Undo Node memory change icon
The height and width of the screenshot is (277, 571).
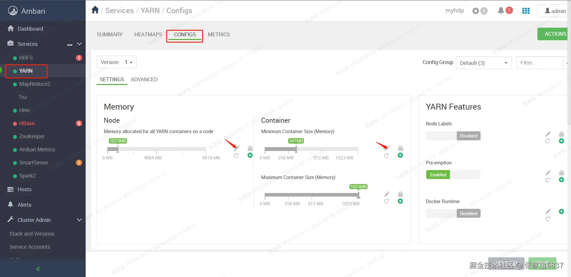point(236,155)
